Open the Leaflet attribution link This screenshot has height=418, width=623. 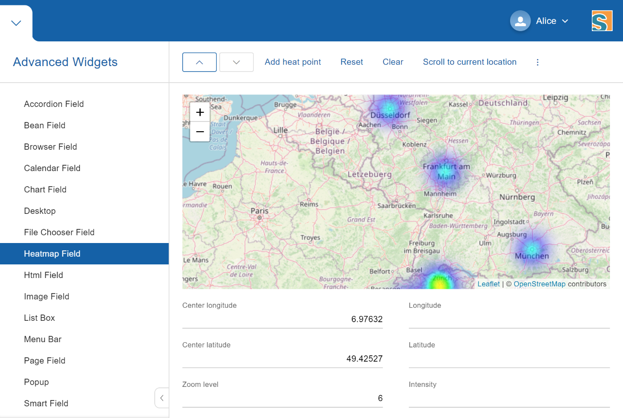[x=488, y=284]
